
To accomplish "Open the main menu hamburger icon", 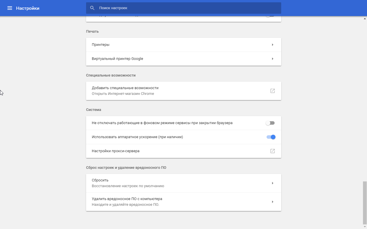I will tap(10, 8).
